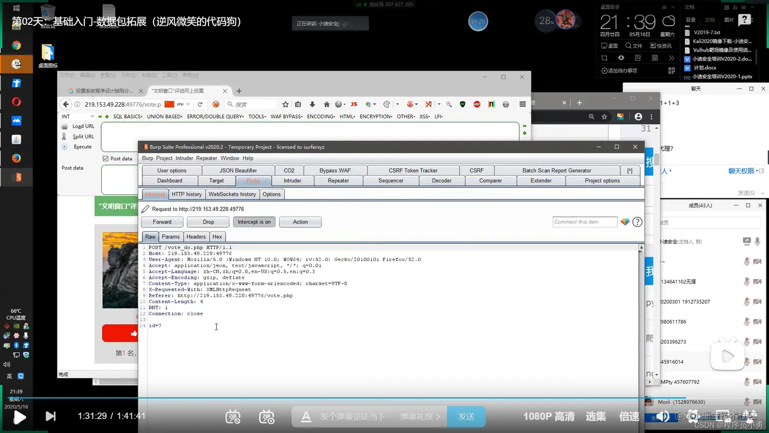Image resolution: width=769 pixels, height=433 pixels.
Task: Open proxy Options tab
Action: click(272, 194)
